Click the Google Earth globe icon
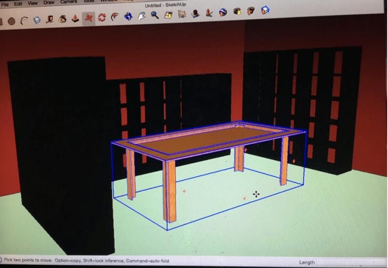 tap(223, 12)
